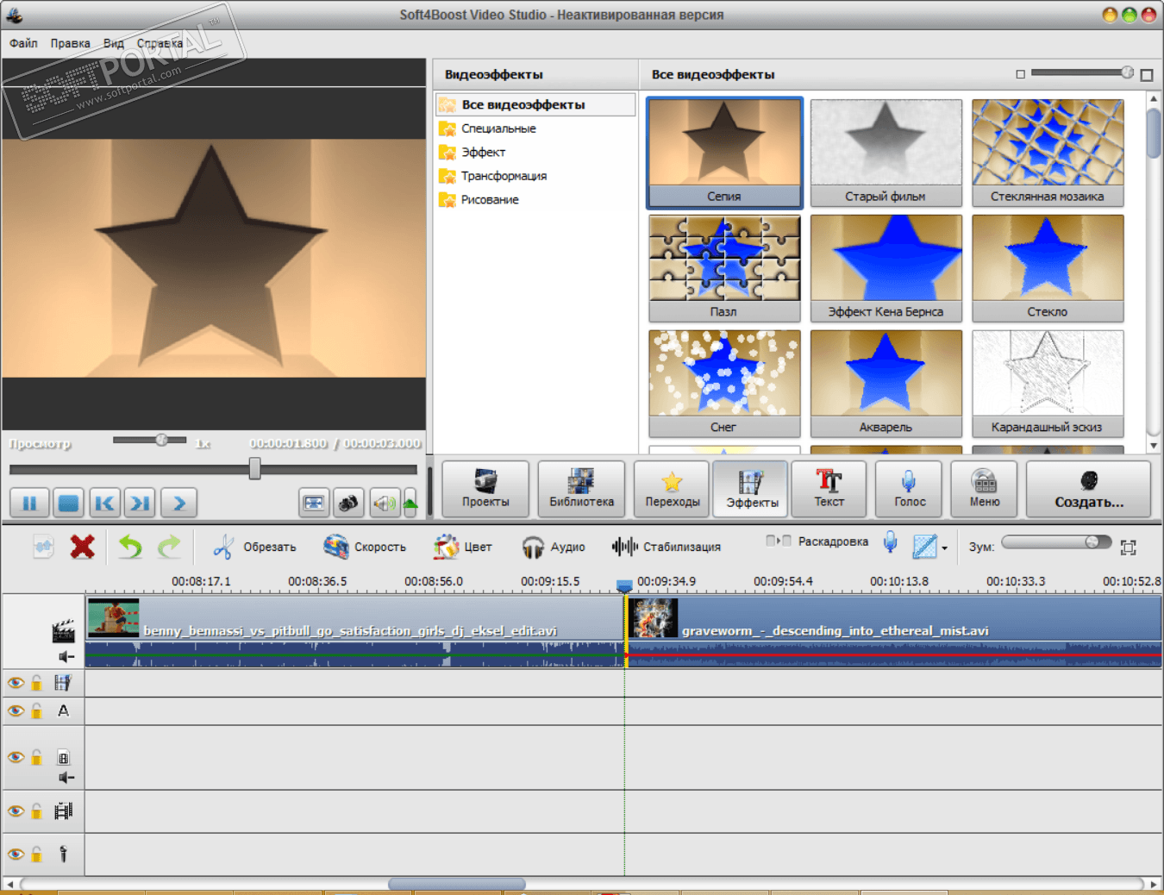Image resolution: width=1164 pixels, height=895 pixels.
Task: Click the Создать... button
Action: pyautogui.click(x=1088, y=489)
